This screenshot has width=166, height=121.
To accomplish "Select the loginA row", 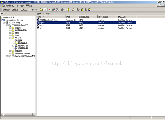I will tap(86, 23).
